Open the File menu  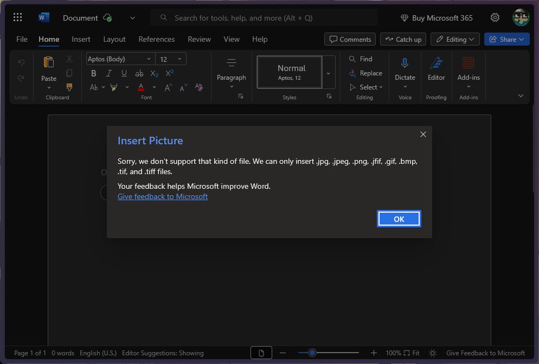coord(22,39)
